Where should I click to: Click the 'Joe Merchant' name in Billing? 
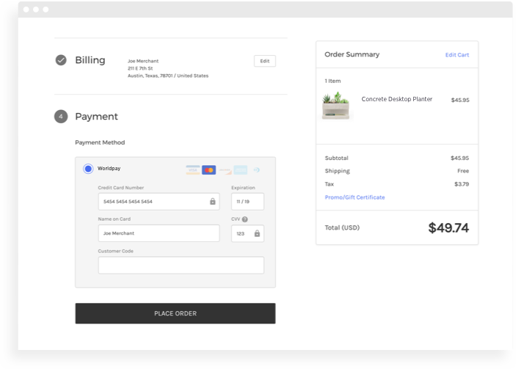pos(143,61)
